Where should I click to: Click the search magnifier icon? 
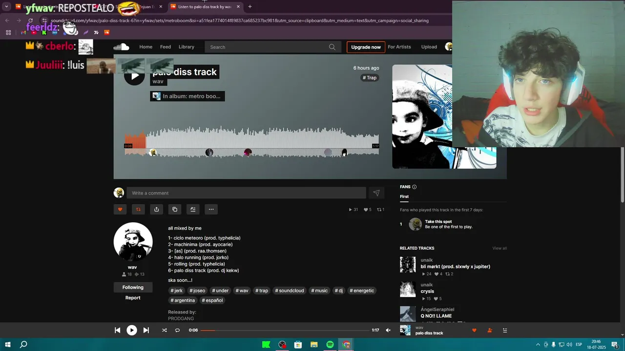(332, 47)
